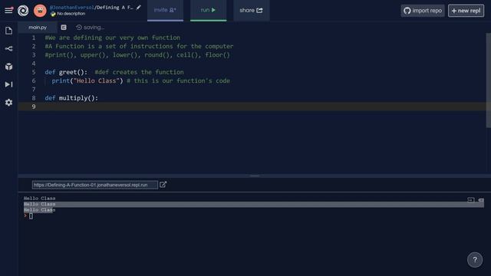Open the Version control share-nodes icon
The width and height of the screenshot is (491, 276).
(8, 48)
